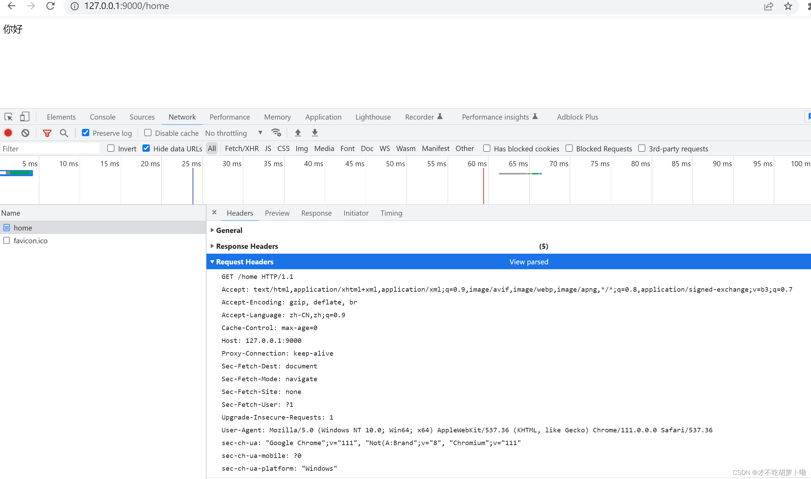Open the Timing tab of request

391,213
